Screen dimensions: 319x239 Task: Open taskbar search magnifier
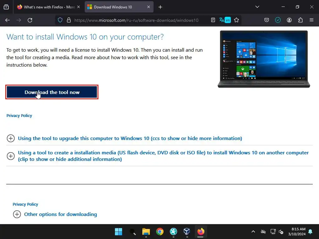[x=132, y=232]
